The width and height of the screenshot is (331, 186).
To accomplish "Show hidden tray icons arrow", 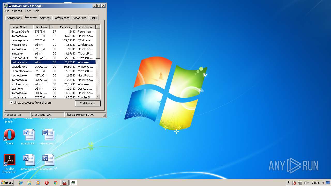I will click(288, 182).
